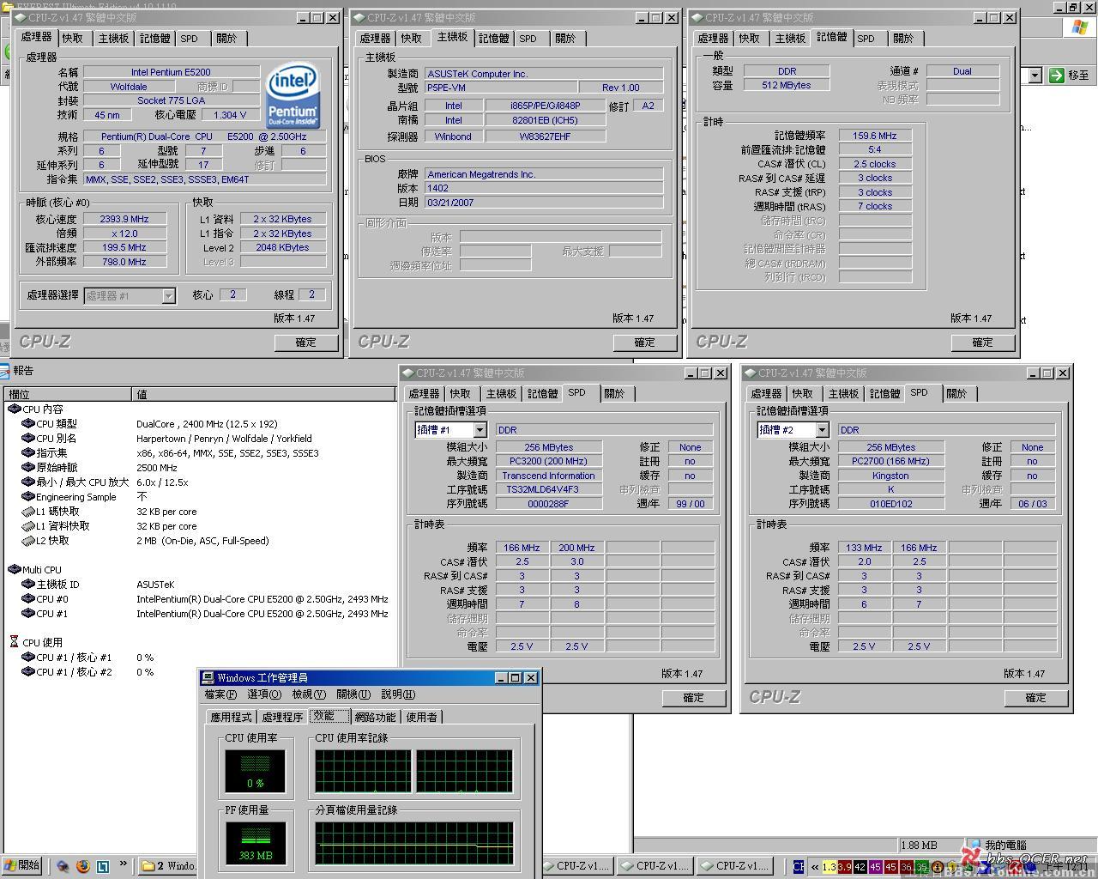Viewport: 1098px width, 879px height.
Task: Open the 選項(O) menu in Task Manager
Action: 263,694
